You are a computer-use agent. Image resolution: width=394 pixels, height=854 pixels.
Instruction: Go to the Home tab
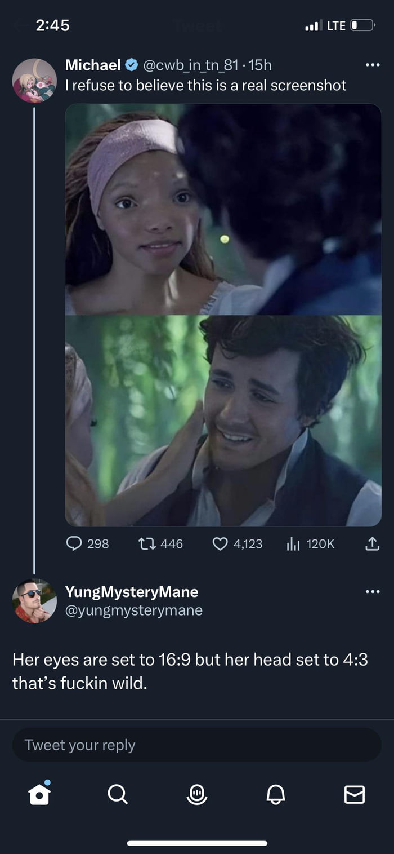pyautogui.click(x=39, y=794)
